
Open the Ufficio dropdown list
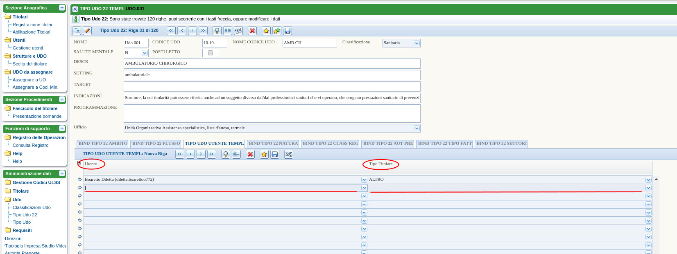[x=417, y=128]
